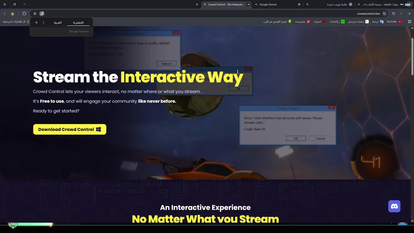Click the Download Crowd Control button
This screenshot has width=414, height=233.
click(70, 129)
